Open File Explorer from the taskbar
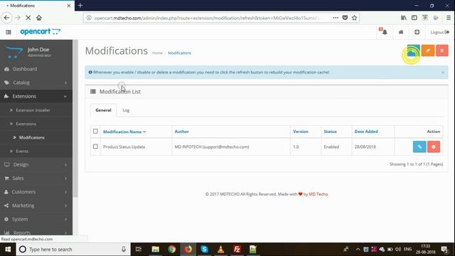 (x=156, y=250)
